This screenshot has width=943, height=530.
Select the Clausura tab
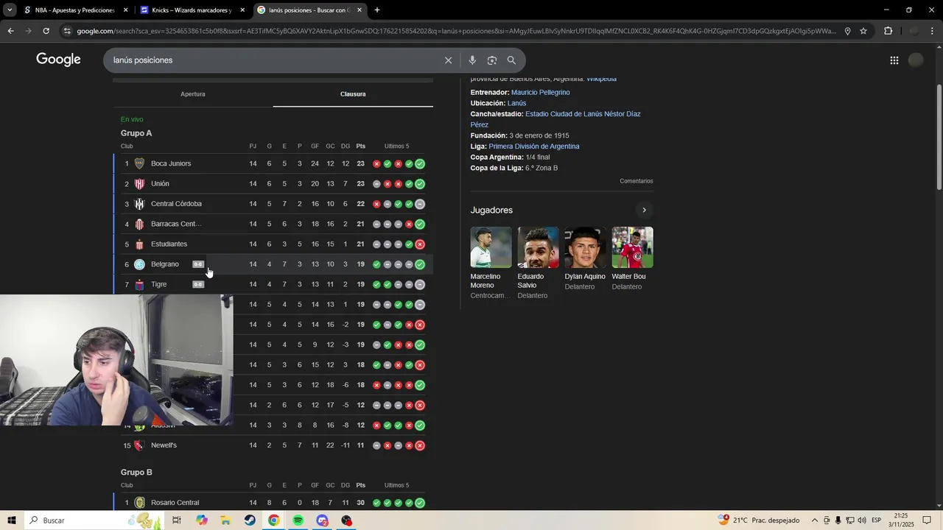pyautogui.click(x=353, y=94)
